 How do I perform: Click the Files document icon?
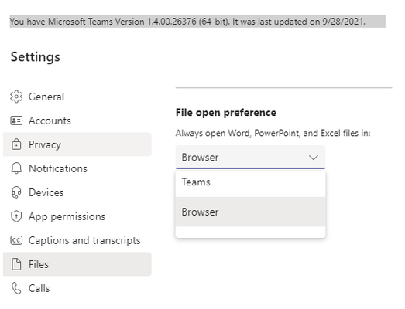pos(16,264)
